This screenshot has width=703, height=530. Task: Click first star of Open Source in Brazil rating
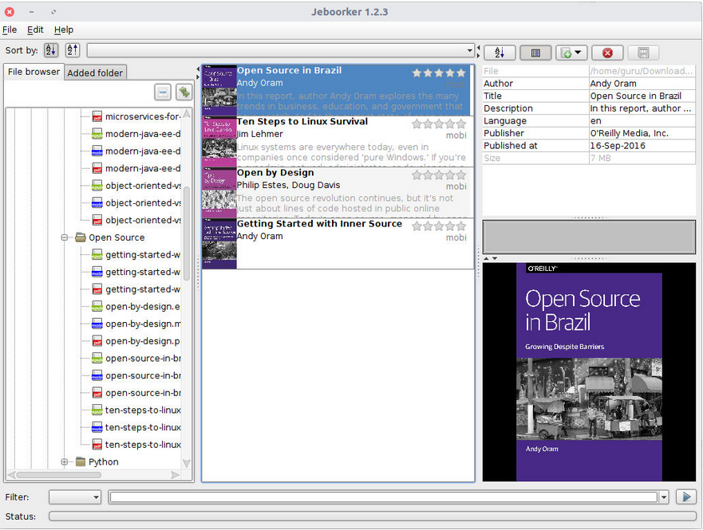tap(417, 73)
